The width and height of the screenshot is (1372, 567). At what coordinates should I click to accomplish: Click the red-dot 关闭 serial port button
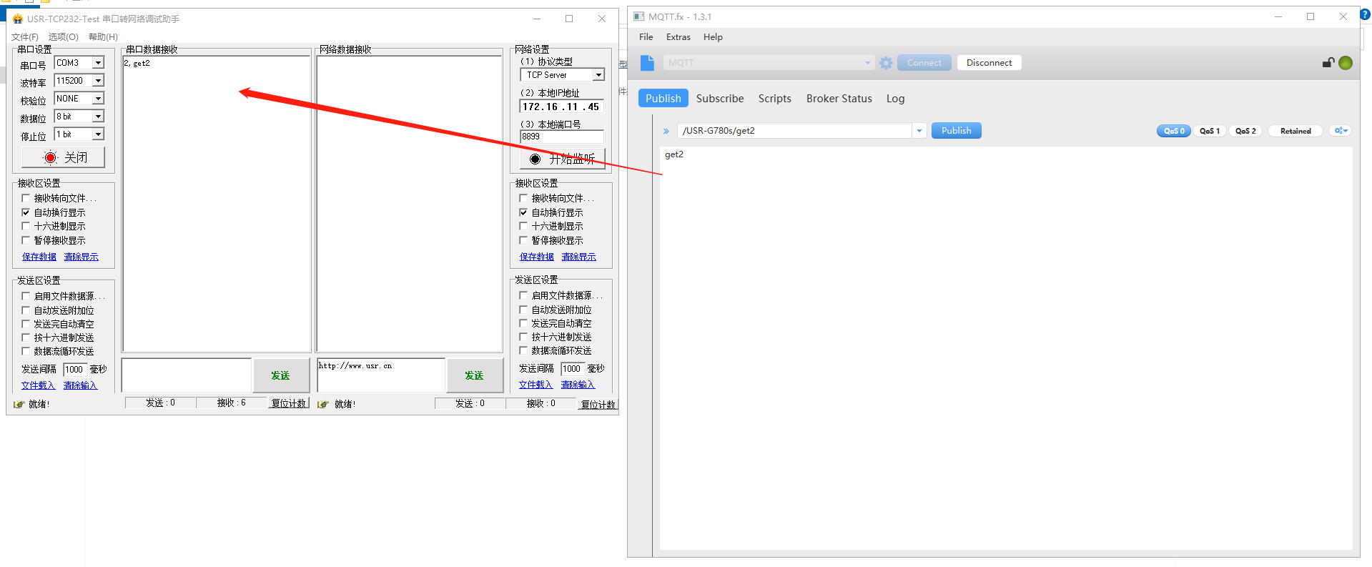[64, 157]
